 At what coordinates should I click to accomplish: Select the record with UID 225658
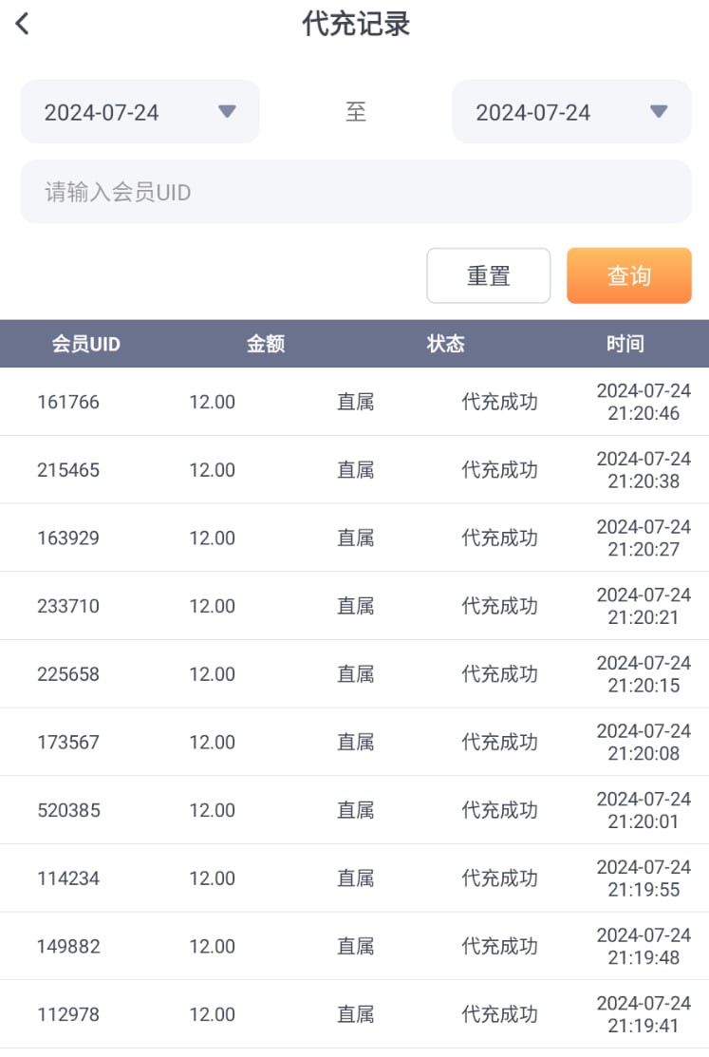coord(68,674)
